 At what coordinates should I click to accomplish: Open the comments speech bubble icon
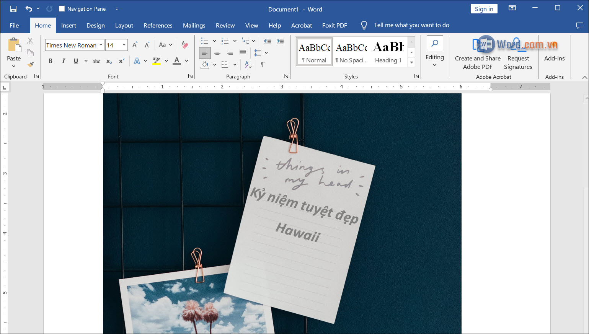[x=579, y=25]
